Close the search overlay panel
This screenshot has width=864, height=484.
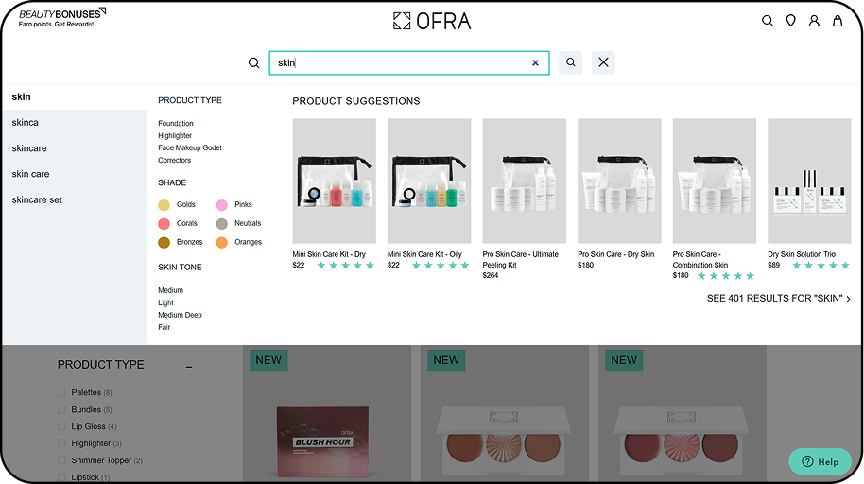click(603, 63)
